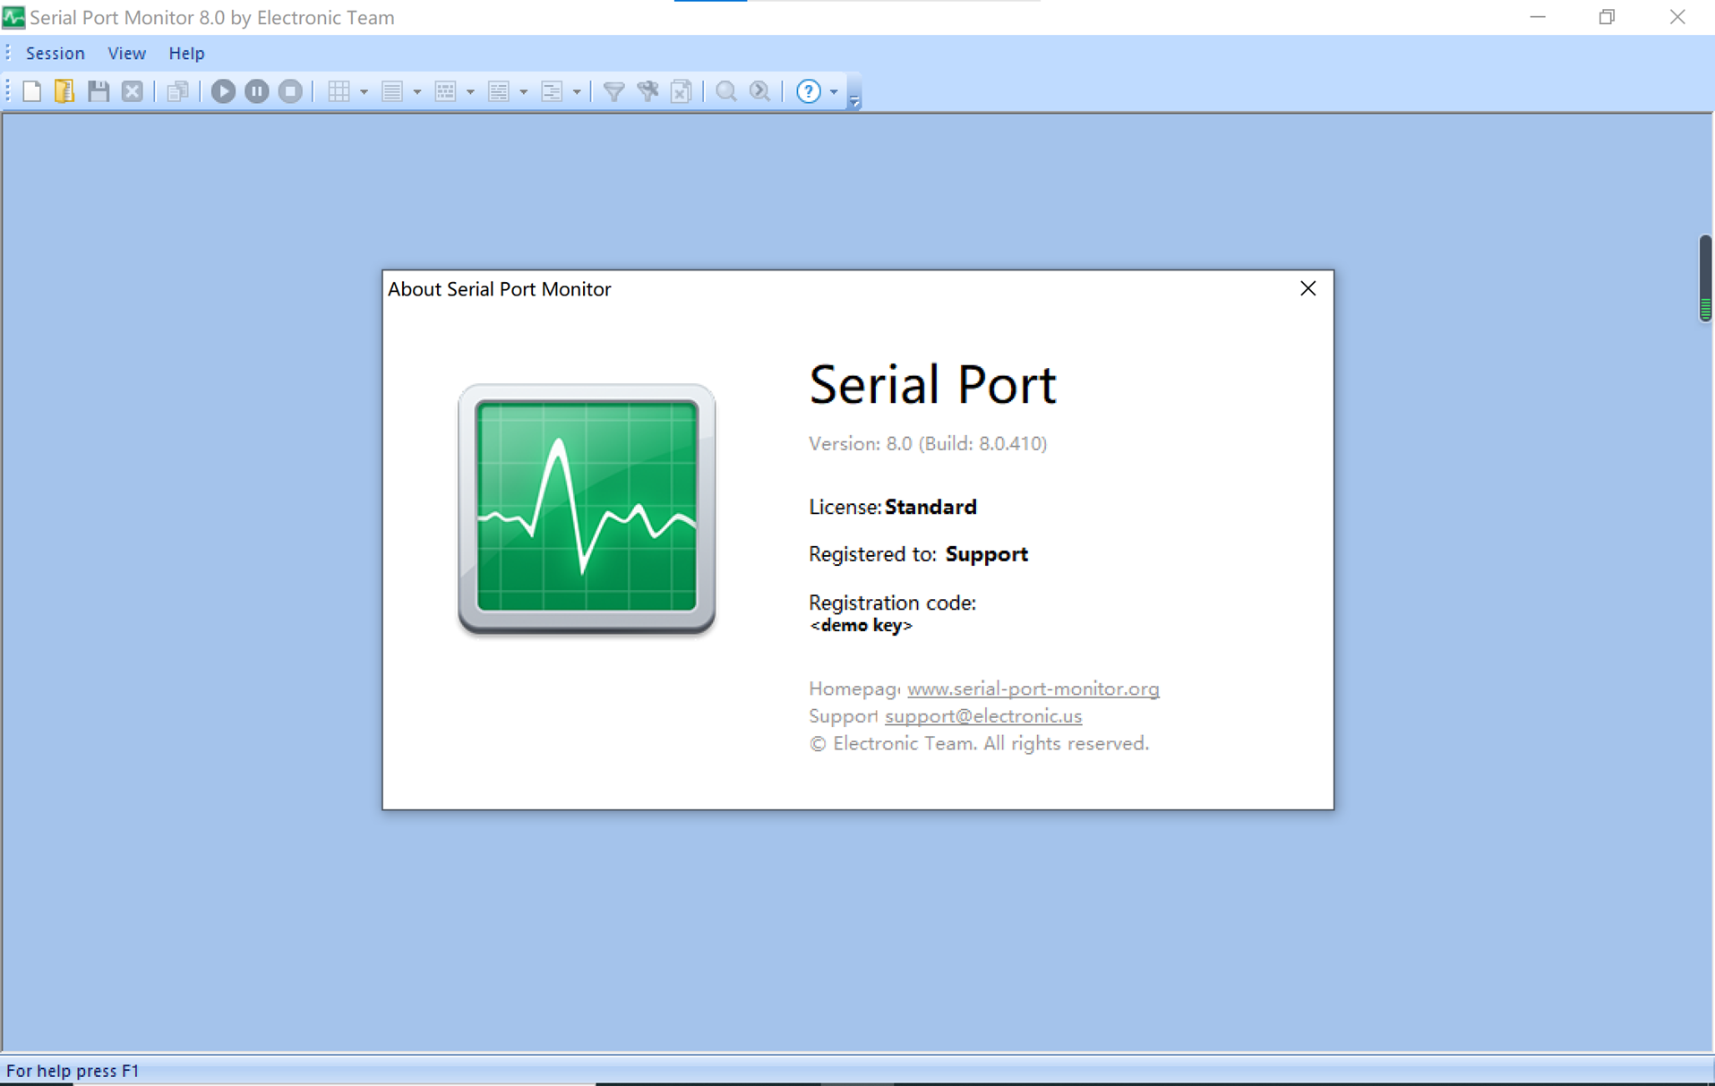Image resolution: width=1715 pixels, height=1086 pixels.
Task: Select the indented-lines view icon
Action: (x=552, y=91)
